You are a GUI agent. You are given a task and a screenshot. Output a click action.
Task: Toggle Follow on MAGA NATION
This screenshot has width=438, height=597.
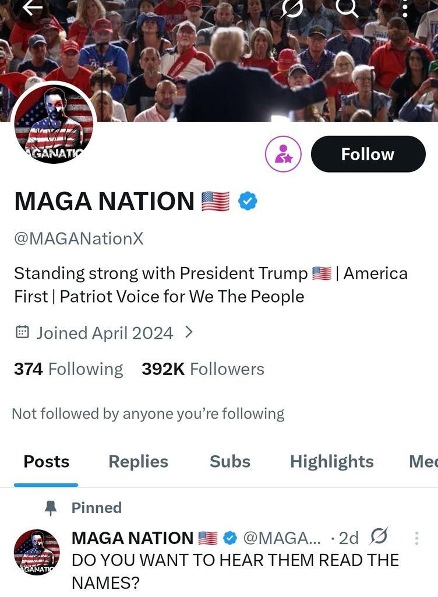(x=368, y=153)
